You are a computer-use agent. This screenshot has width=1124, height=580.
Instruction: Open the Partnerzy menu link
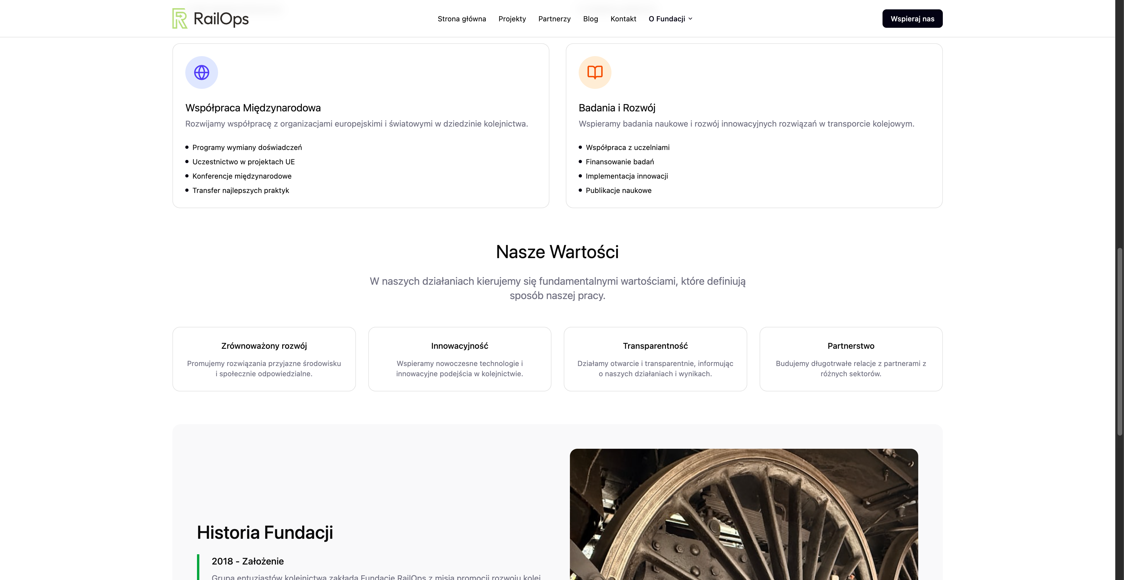click(x=554, y=19)
